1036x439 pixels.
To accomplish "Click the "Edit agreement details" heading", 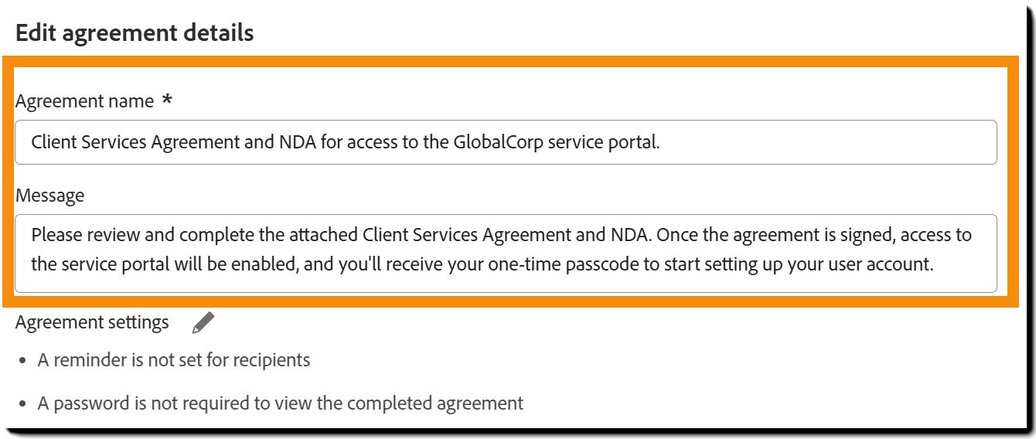I will [135, 33].
